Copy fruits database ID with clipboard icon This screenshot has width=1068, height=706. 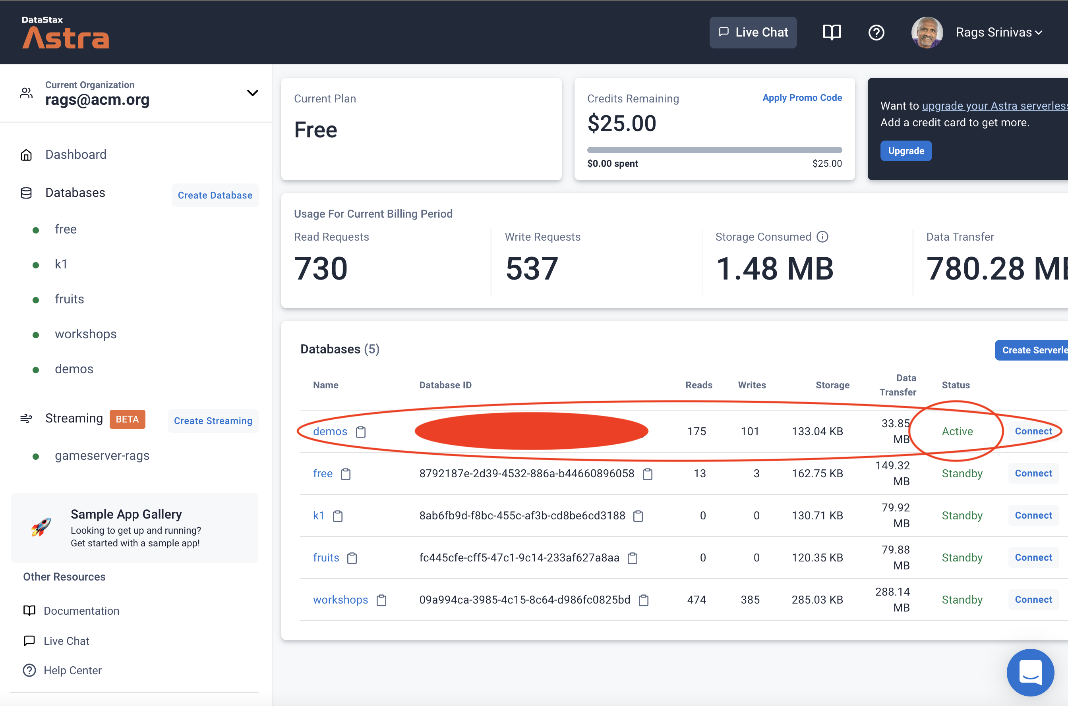tap(633, 558)
